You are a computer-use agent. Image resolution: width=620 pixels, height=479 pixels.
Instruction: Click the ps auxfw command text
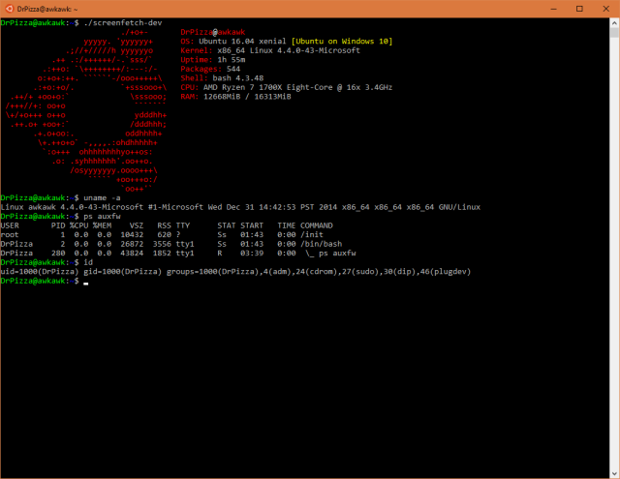coord(102,216)
